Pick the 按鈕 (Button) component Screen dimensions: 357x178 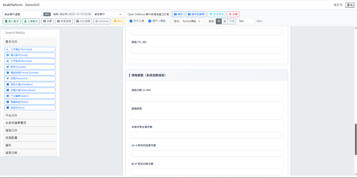(30, 107)
